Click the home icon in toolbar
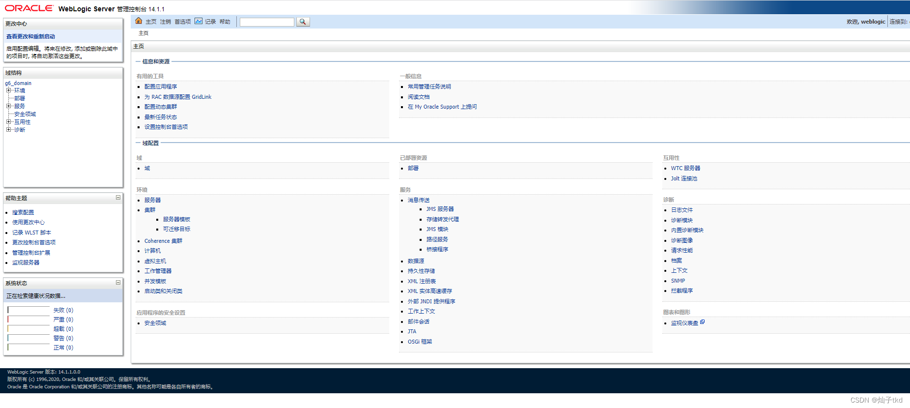Screen dimensions: 910x408 139,21
